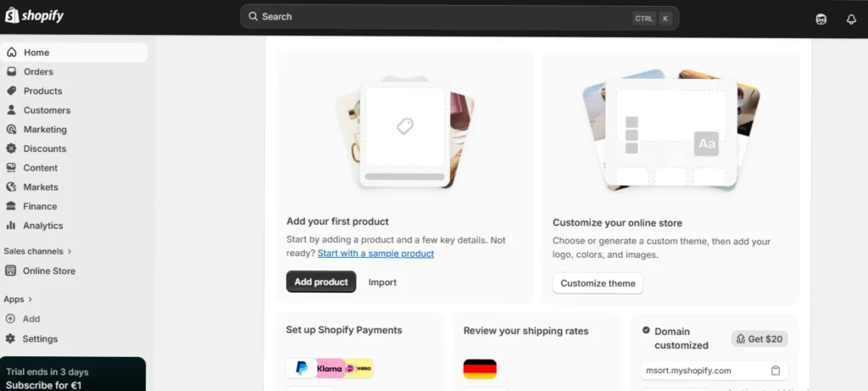Expand the Sales channels section
Image resolution: width=868 pixels, height=391 pixels.
pyautogui.click(x=70, y=251)
